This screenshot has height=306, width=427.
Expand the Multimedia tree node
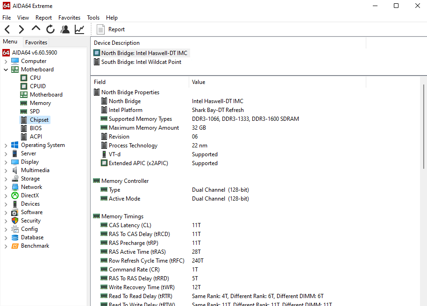point(6,171)
